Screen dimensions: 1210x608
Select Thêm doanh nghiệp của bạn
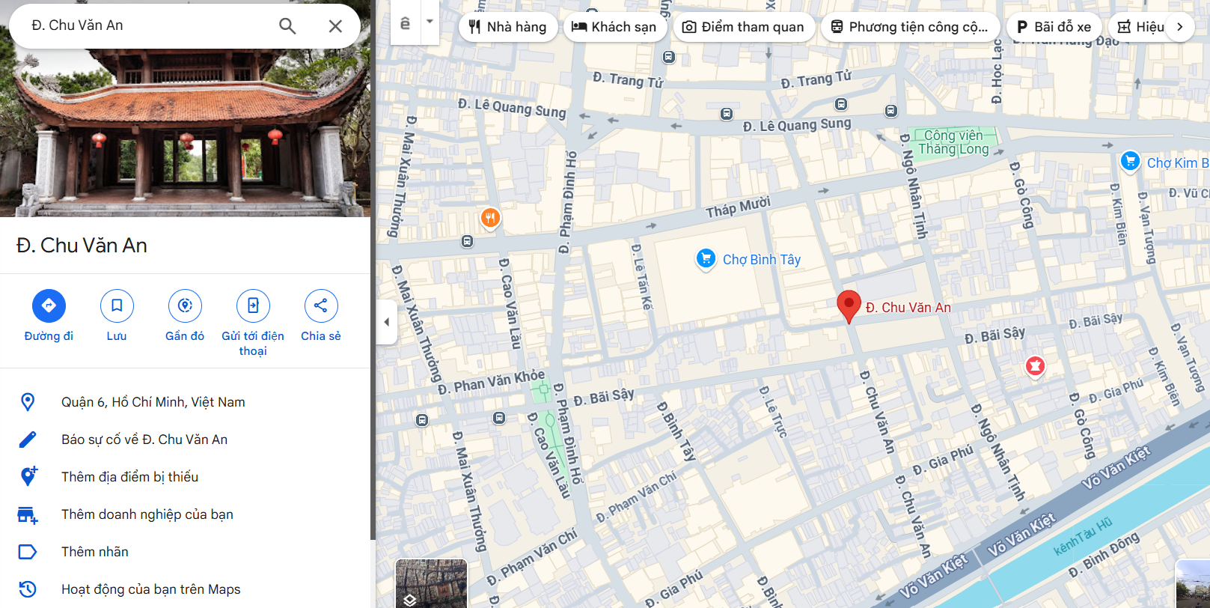point(185,514)
